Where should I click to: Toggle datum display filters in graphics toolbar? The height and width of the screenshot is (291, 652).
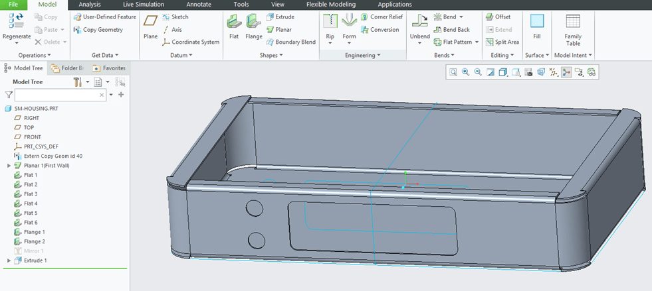pyautogui.click(x=554, y=72)
